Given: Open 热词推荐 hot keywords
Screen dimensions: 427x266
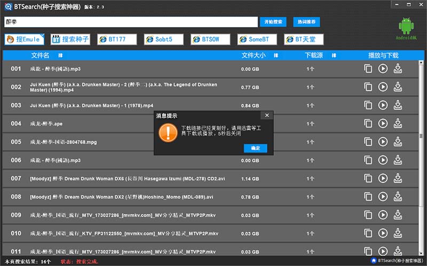Looking at the screenshot, I should click(306, 22).
